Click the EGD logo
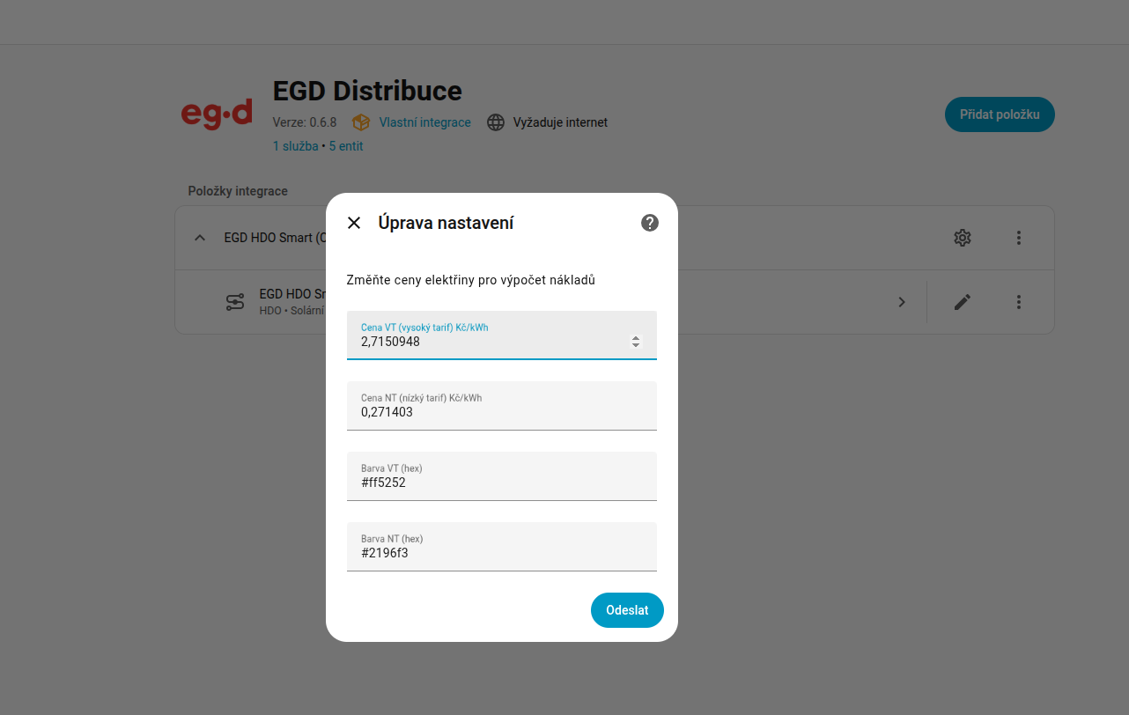Image resolution: width=1129 pixels, height=715 pixels. [217, 114]
